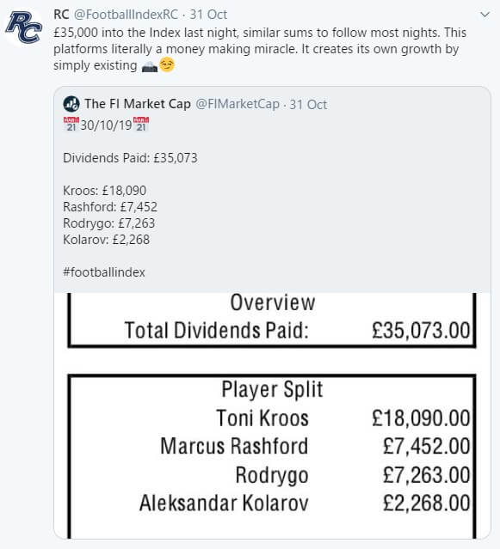Image resolution: width=500 pixels, height=549 pixels.
Task: Open The FI Market Cap account name
Action: [x=138, y=104]
